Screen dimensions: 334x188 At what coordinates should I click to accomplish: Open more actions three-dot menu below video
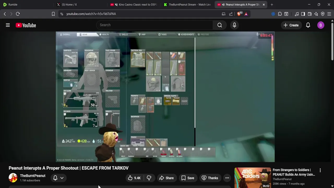(227, 178)
